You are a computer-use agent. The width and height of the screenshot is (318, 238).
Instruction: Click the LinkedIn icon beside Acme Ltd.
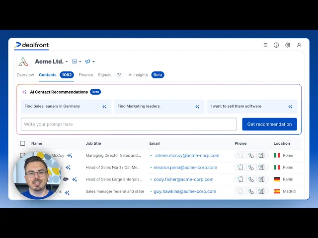[x=74, y=61]
